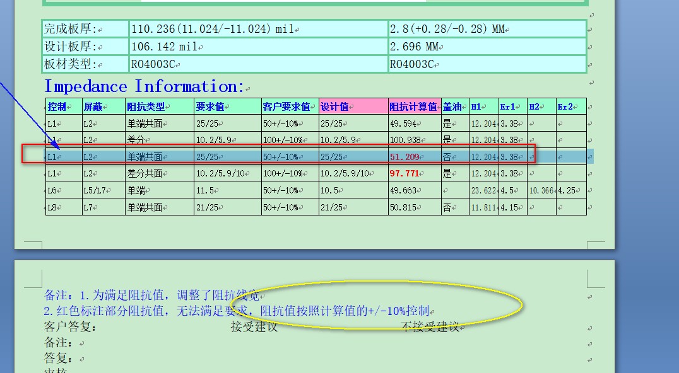
Task: Select the pink 设计值 header cell
Action: 353,106
